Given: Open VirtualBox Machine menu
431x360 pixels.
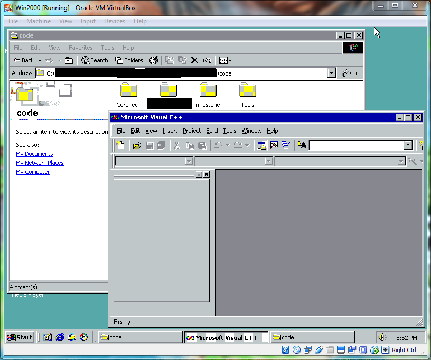Looking at the screenshot, I should pos(39,21).
